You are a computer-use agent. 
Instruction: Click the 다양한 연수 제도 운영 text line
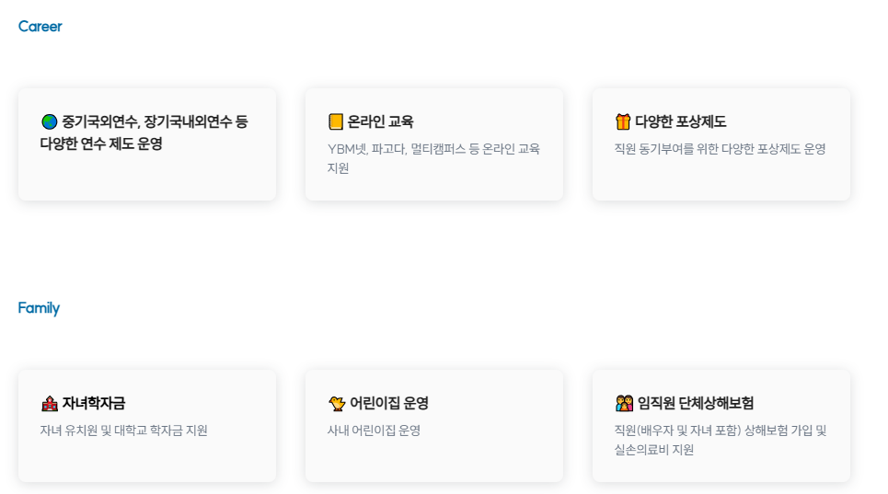point(101,144)
